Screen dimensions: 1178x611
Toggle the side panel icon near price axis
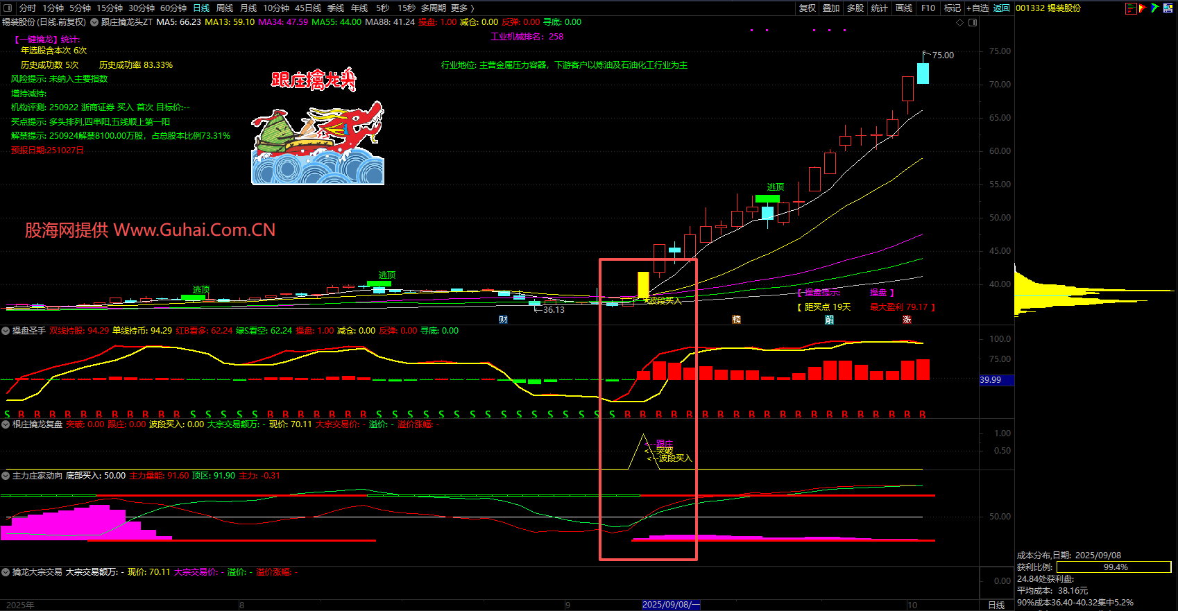click(973, 22)
